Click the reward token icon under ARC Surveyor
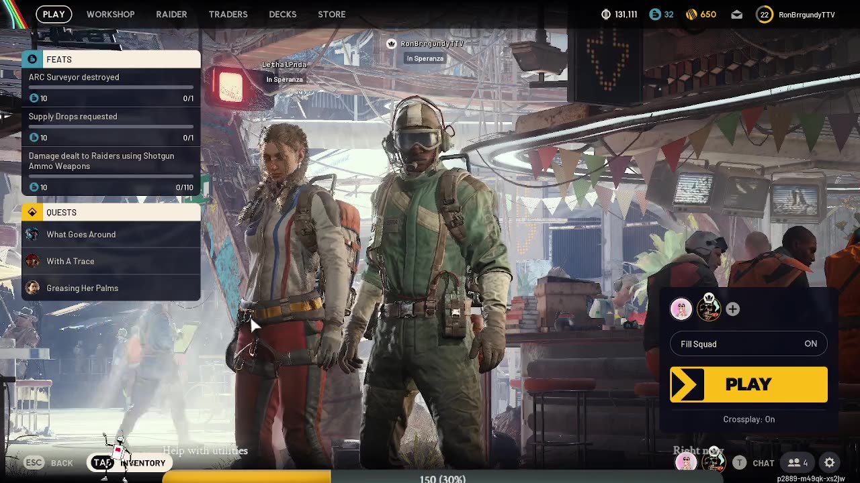Viewport: 860px width, 483px height. tap(34, 98)
